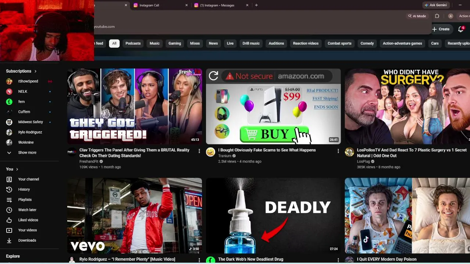The image size is (470, 264).
Task: Click the History clock icon
Action: pyautogui.click(x=9, y=190)
